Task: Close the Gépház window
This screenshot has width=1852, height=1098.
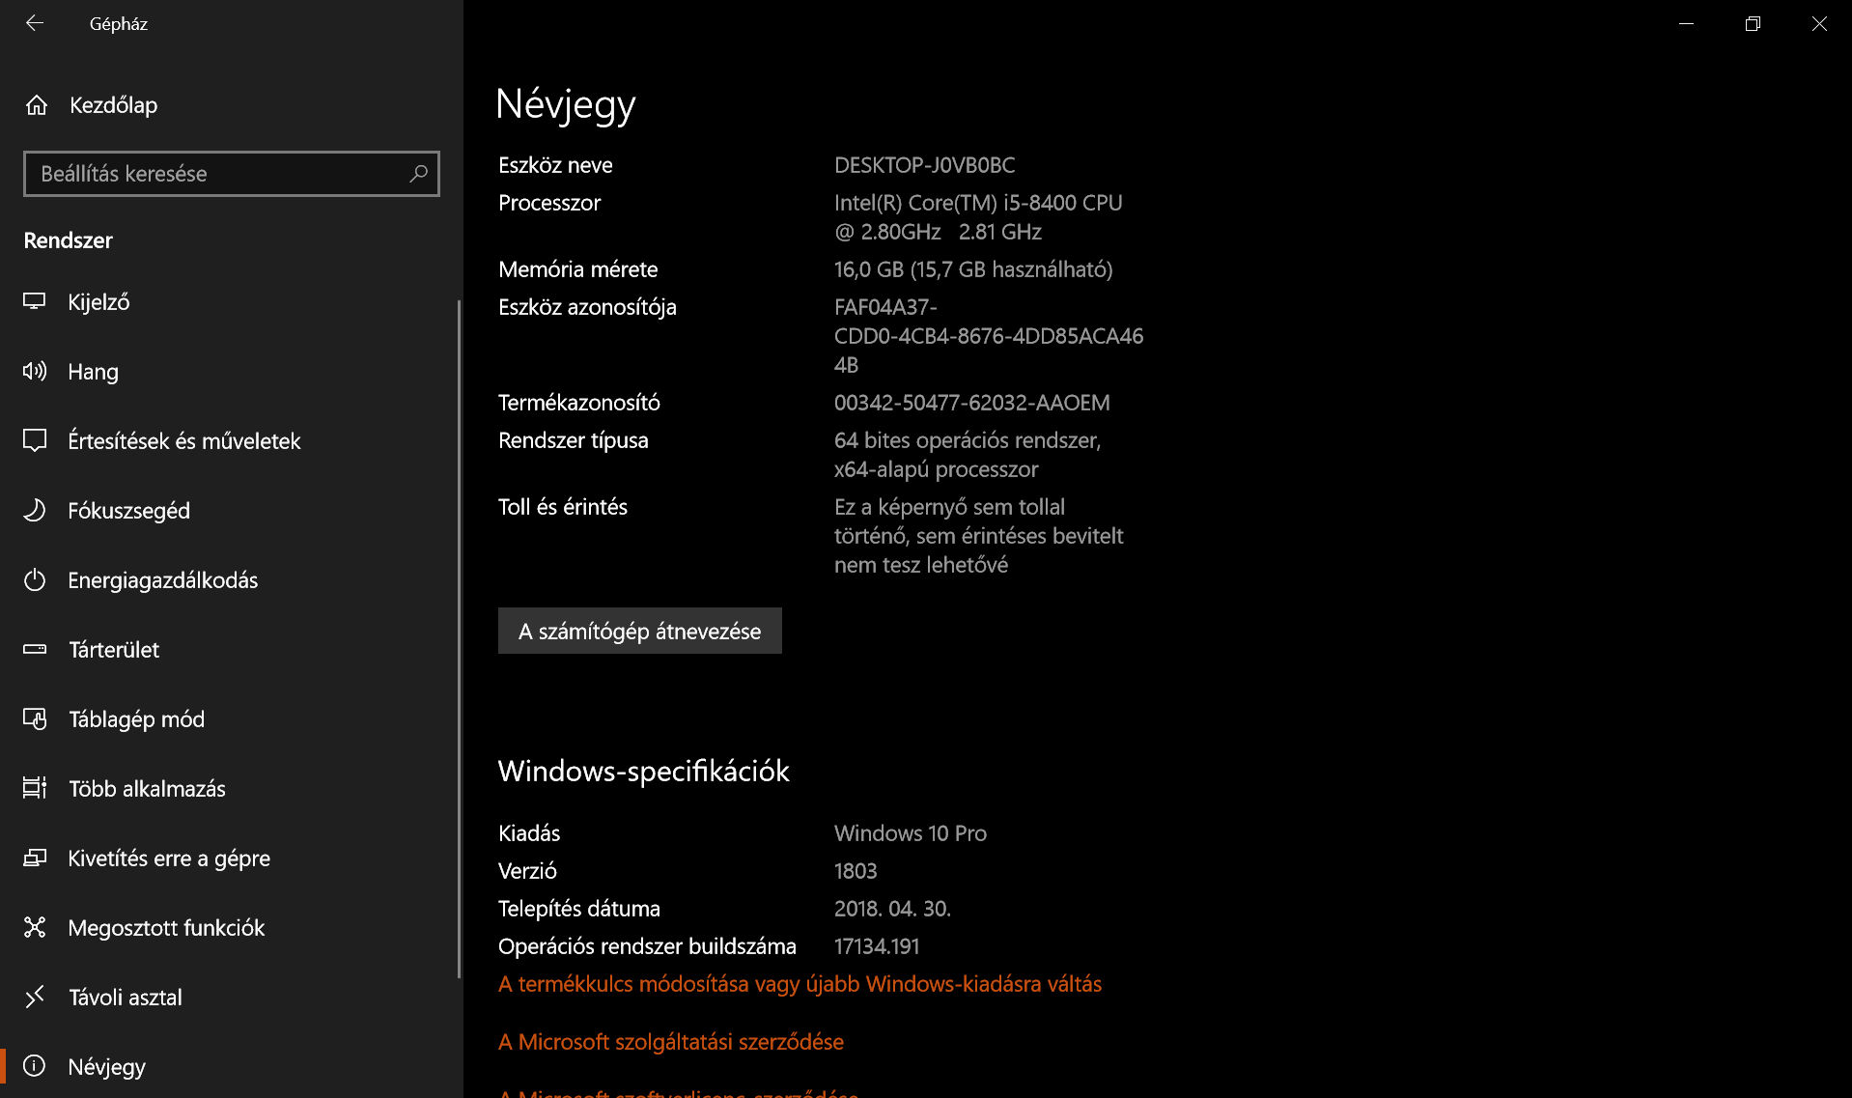Action: (x=1819, y=23)
